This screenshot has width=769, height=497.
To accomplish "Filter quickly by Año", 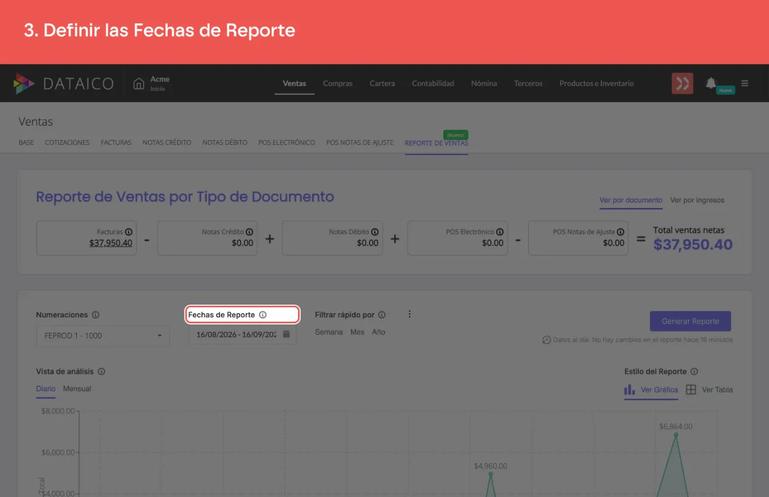I will (x=378, y=332).
